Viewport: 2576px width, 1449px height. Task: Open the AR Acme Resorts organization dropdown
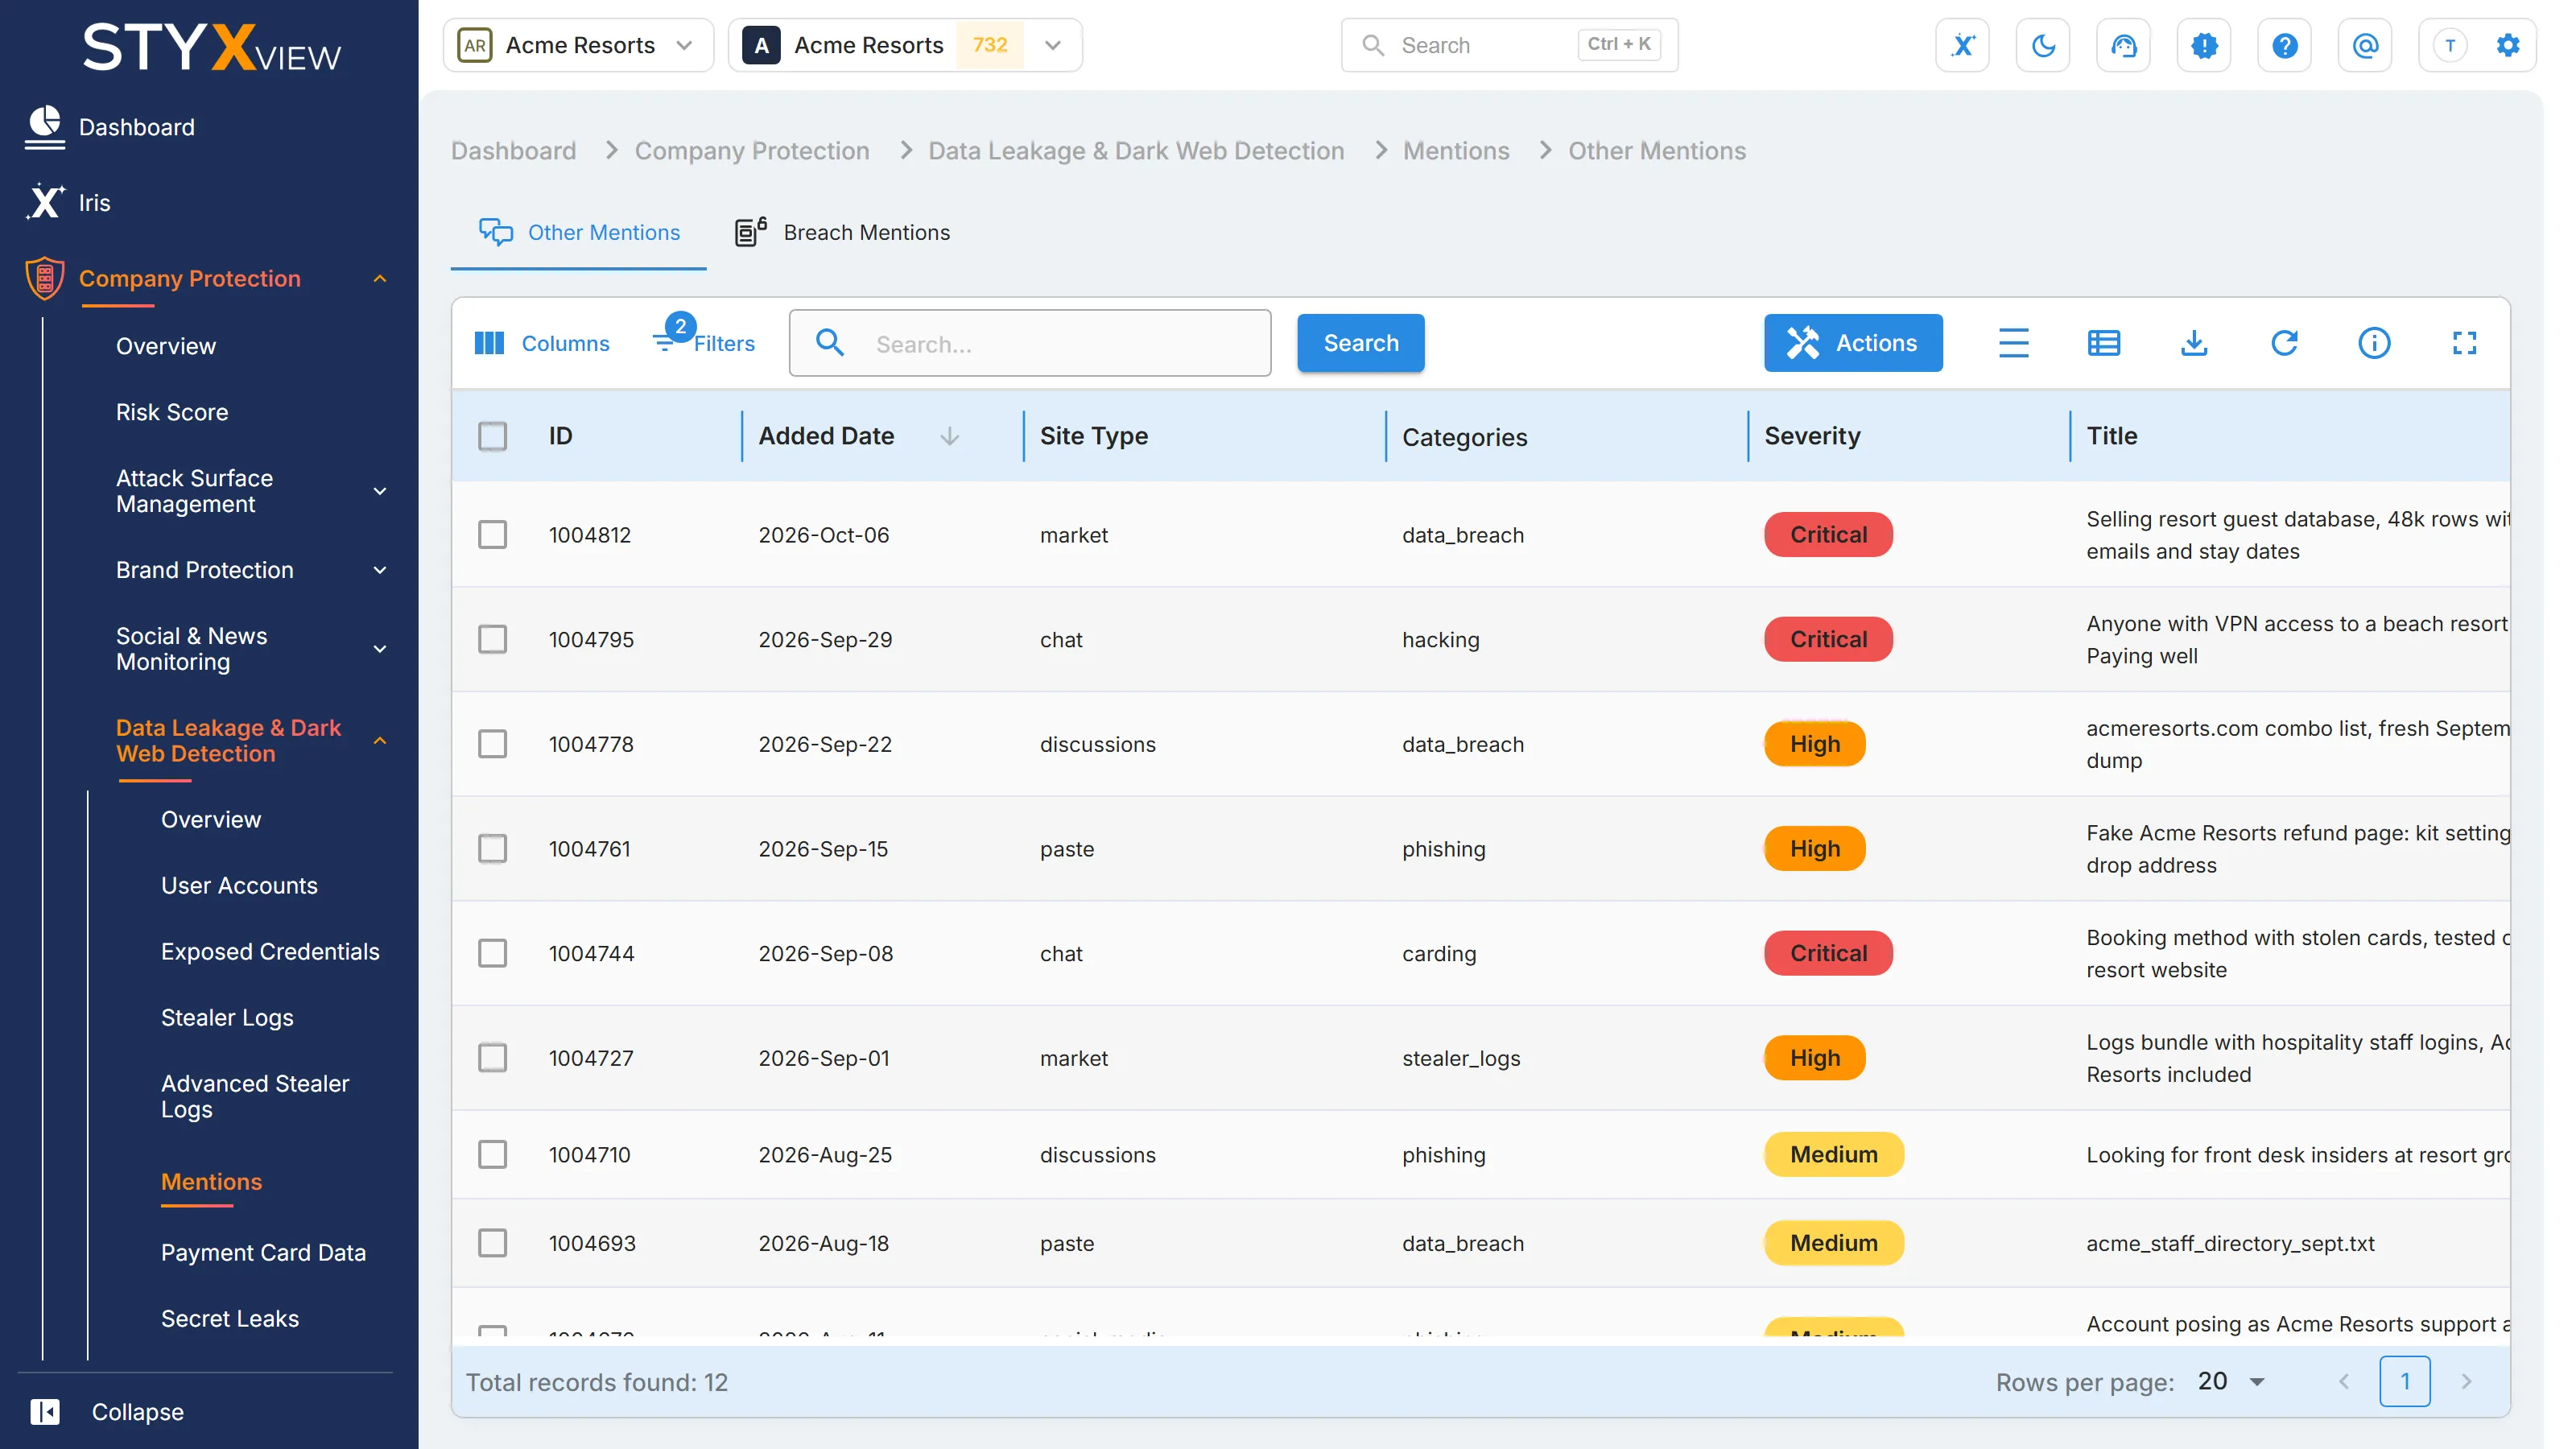578,45
